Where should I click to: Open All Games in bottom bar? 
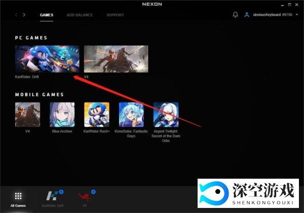(18, 199)
